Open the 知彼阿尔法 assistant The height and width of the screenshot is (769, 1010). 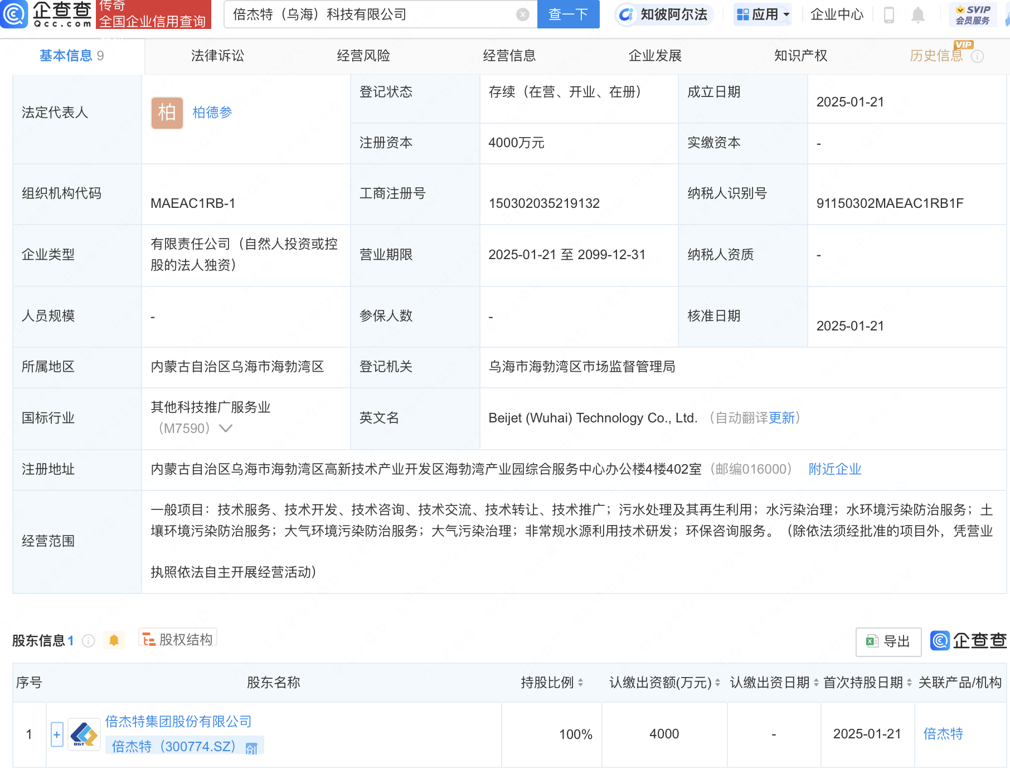[x=663, y=14]
